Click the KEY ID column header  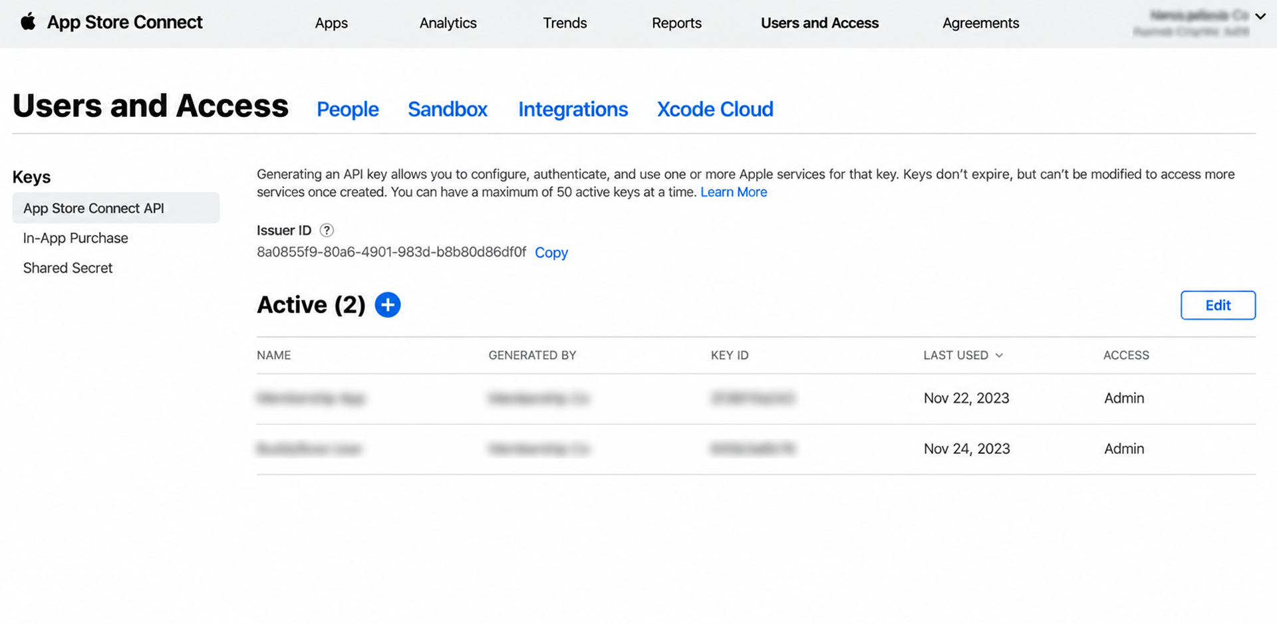730,356
